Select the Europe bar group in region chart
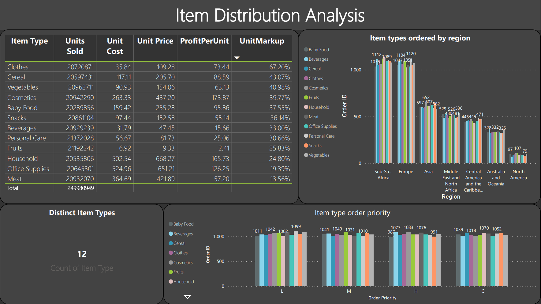 coord(406,107)
